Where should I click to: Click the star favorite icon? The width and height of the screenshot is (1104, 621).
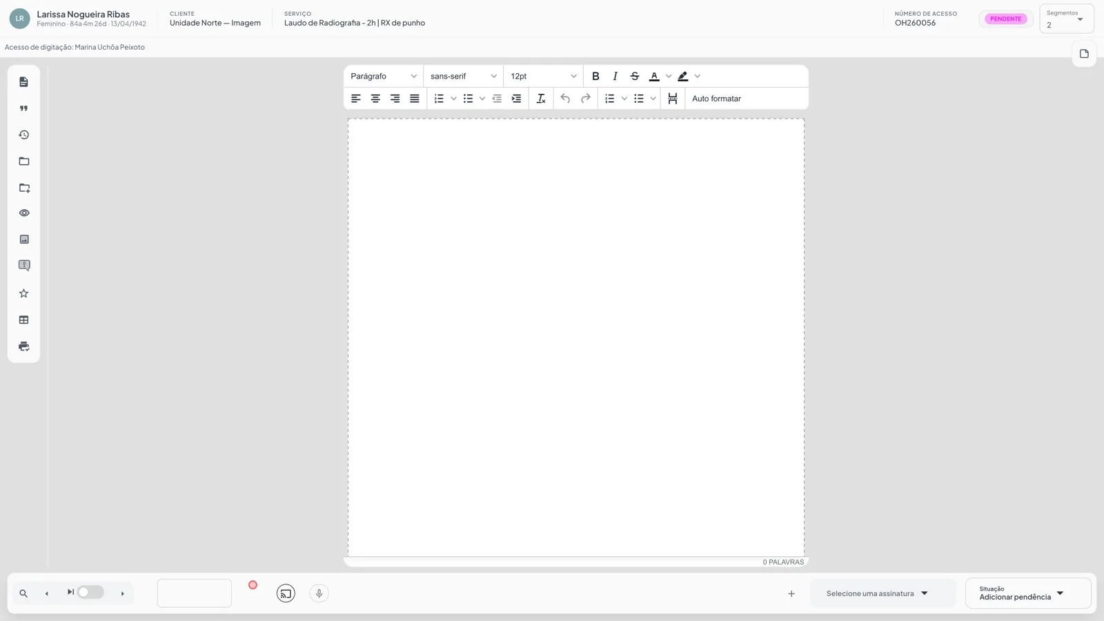click(x=23, y=293)
